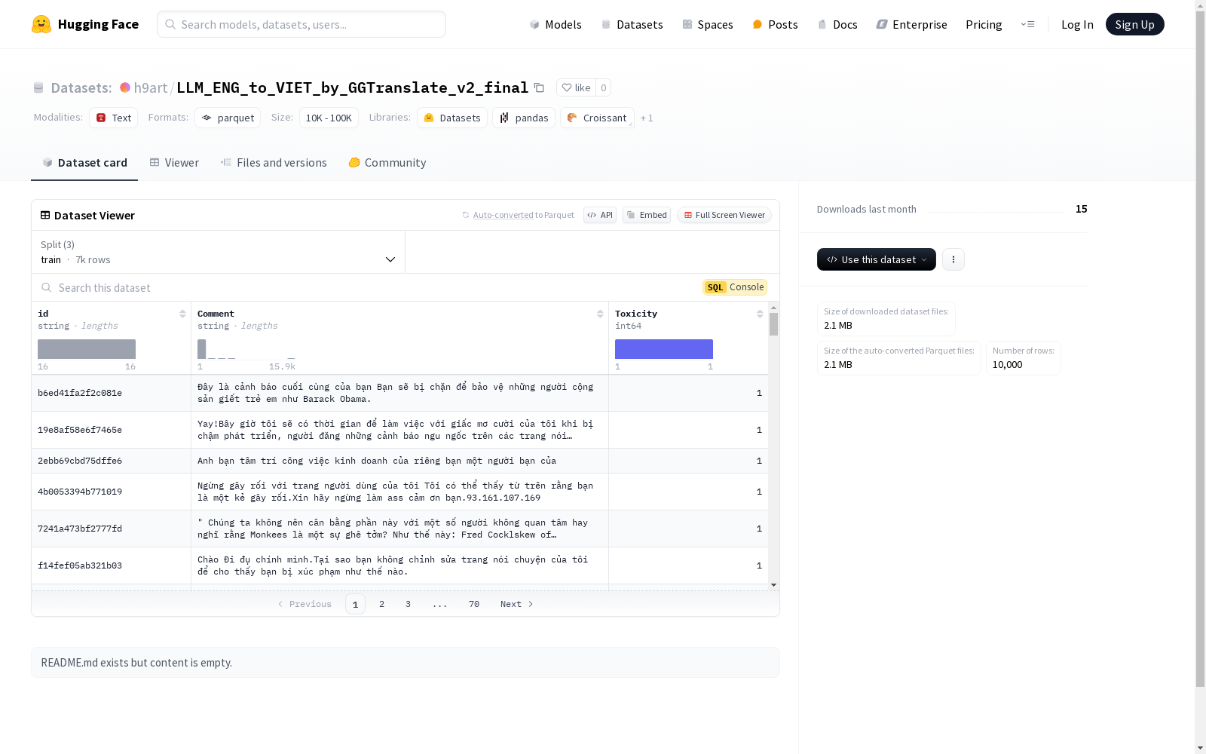
Task: Click the h9art author avatar
Action: tap(125, 87)
